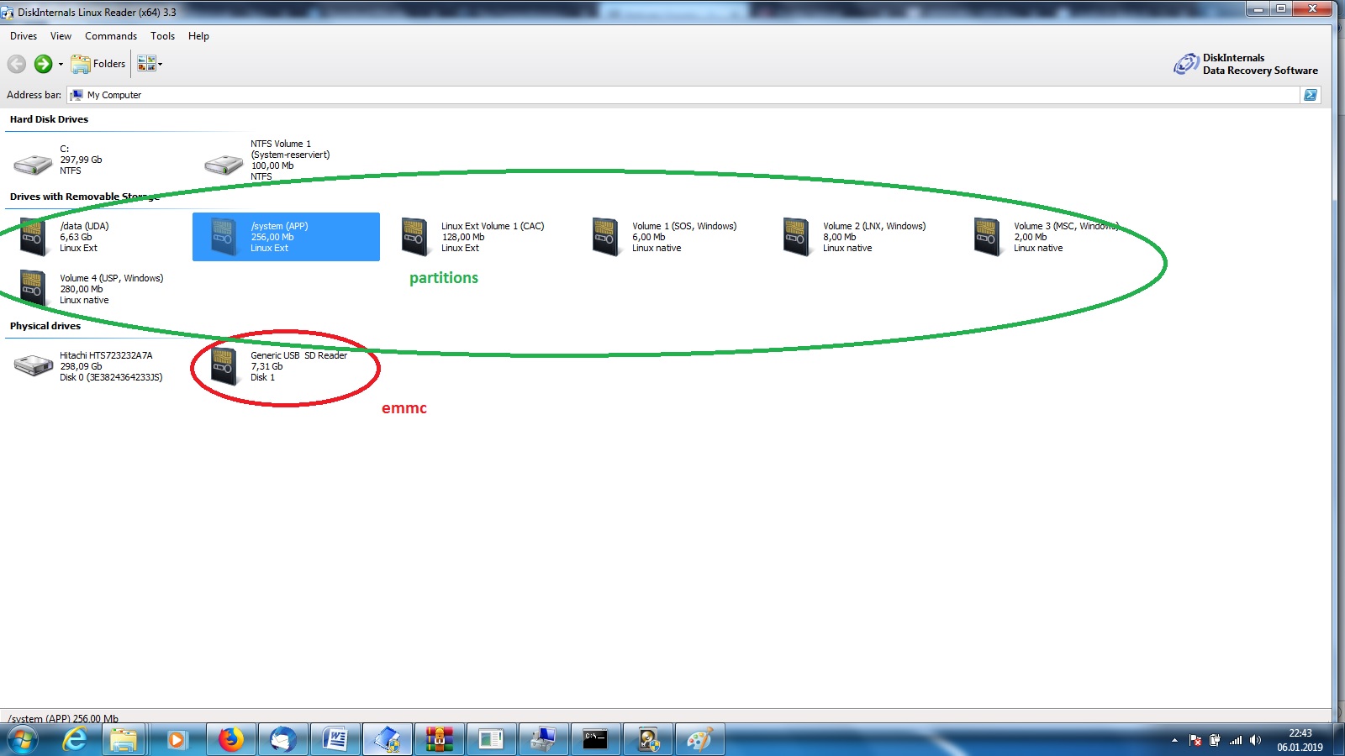Viewport: 1345px width, 756px height.
Task: Select the Volume 1 (SOS, Windows) icon
Action: 606,237
